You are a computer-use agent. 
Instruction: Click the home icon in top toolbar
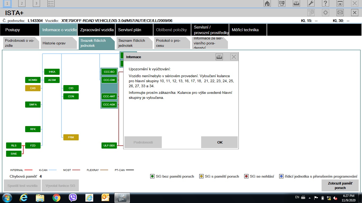(267, 3)
